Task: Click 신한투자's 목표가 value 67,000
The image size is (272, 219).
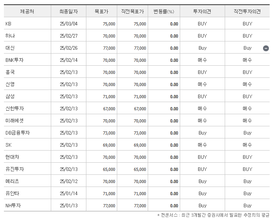Action: [x=109, y=109]
